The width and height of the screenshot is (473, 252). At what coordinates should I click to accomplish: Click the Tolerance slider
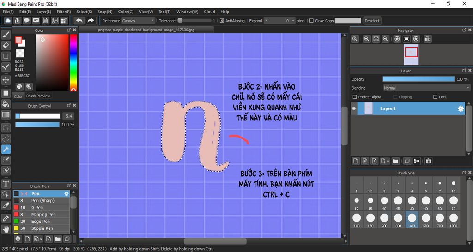coord(194,21)
